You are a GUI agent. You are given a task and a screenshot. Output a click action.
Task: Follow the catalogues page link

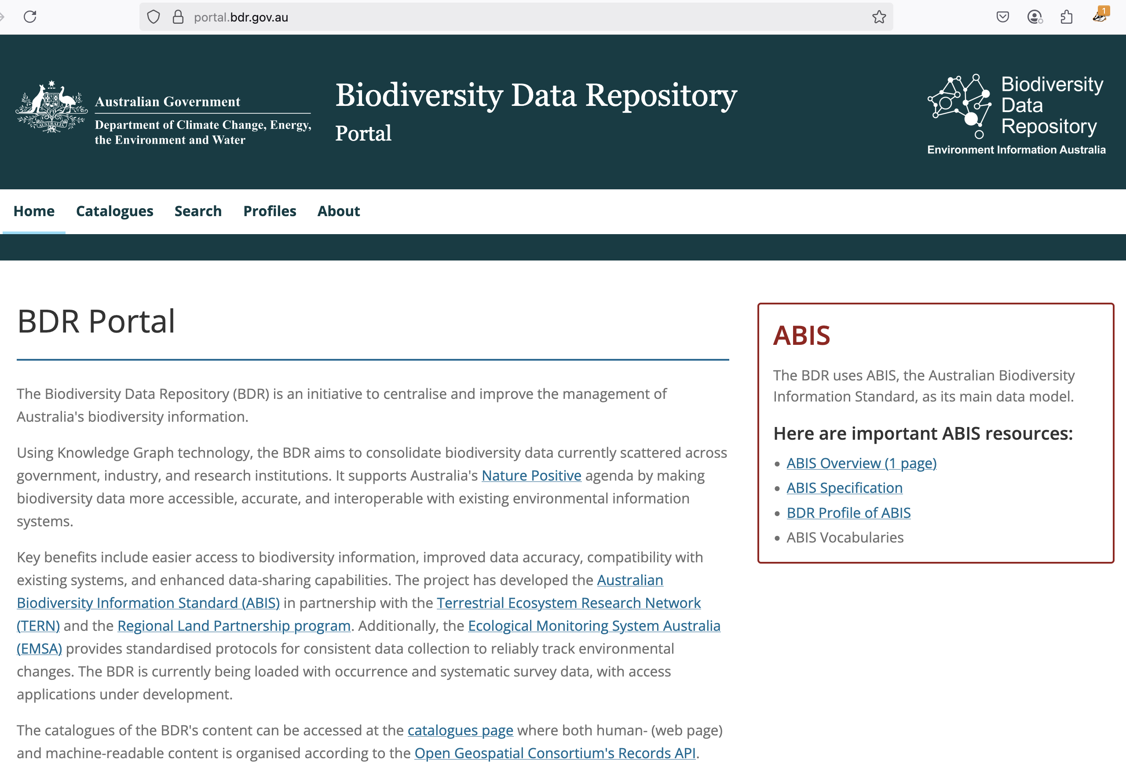pos(460,730)
